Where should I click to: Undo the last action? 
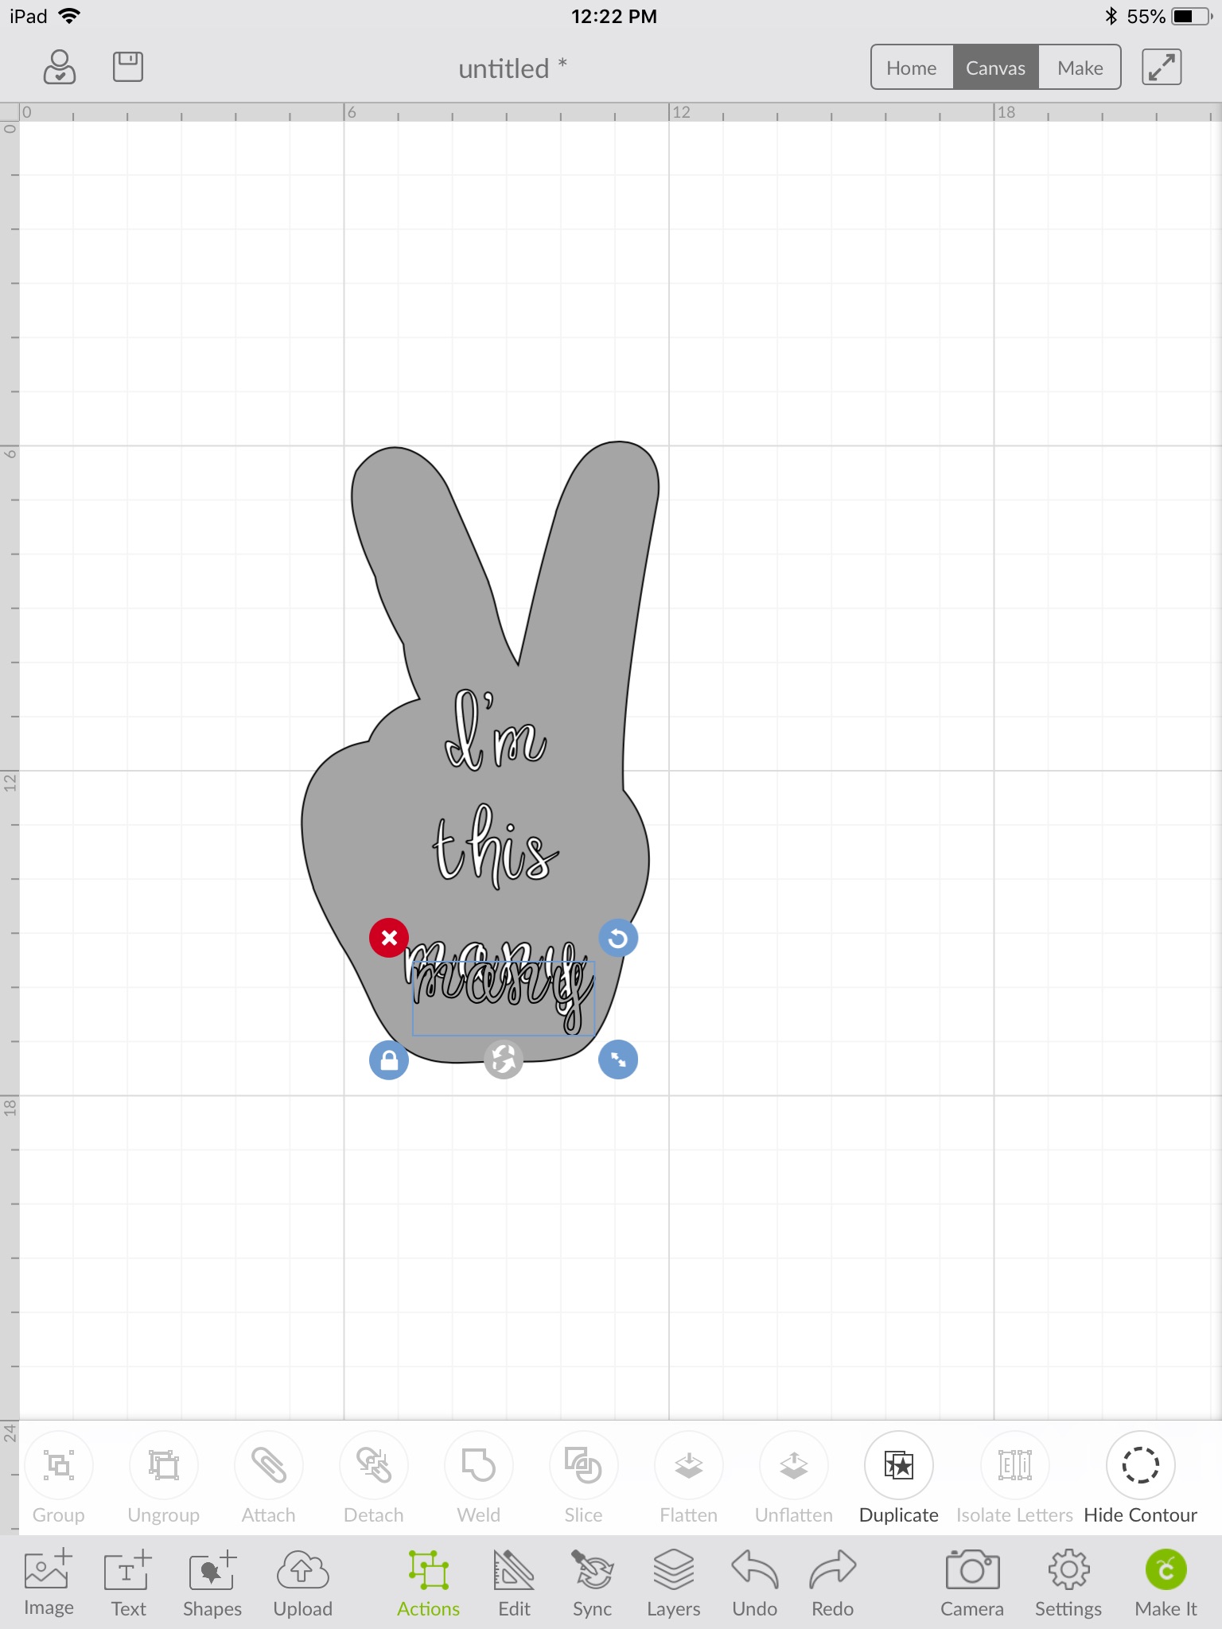(754, 1571)
